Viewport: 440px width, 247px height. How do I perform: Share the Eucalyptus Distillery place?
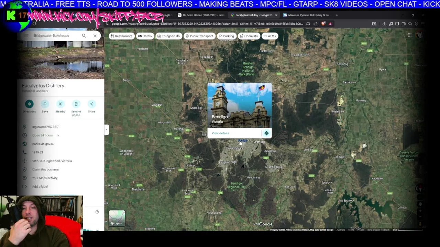coord(91,106)
